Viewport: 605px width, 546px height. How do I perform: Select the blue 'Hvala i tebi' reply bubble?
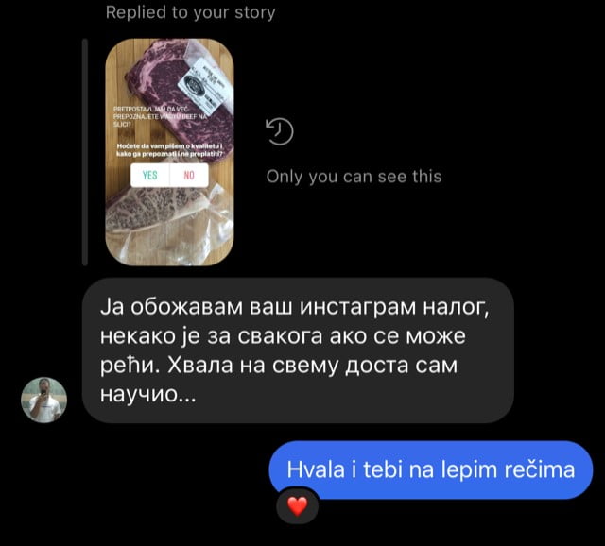coord(431,469)
